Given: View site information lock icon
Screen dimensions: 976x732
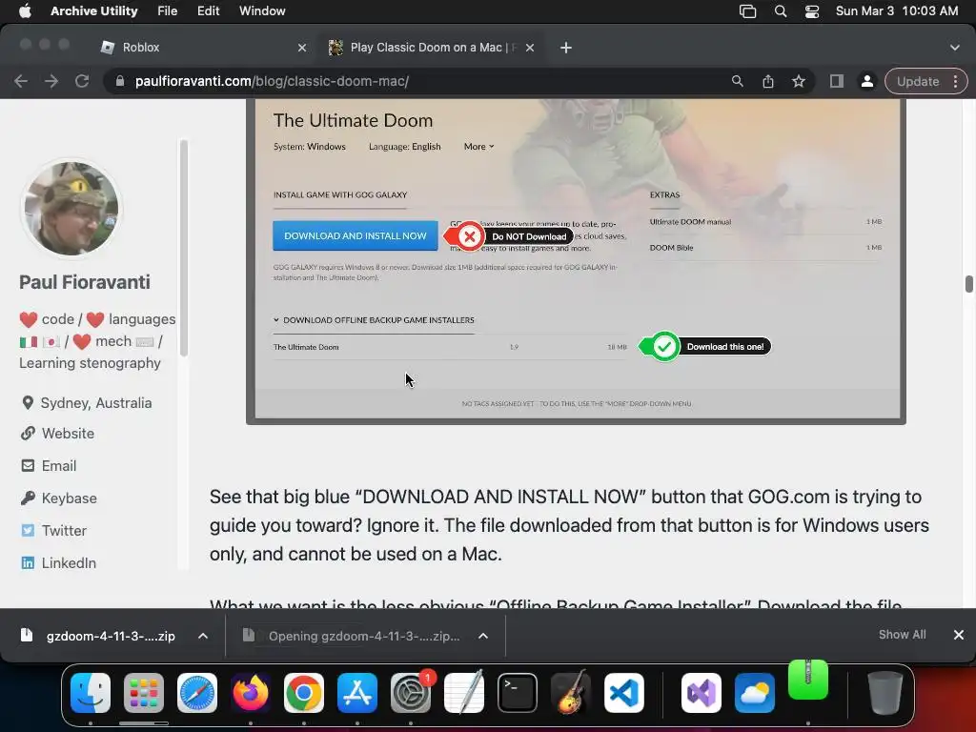Looking at the screenshot, I should [x=120, y=81].
